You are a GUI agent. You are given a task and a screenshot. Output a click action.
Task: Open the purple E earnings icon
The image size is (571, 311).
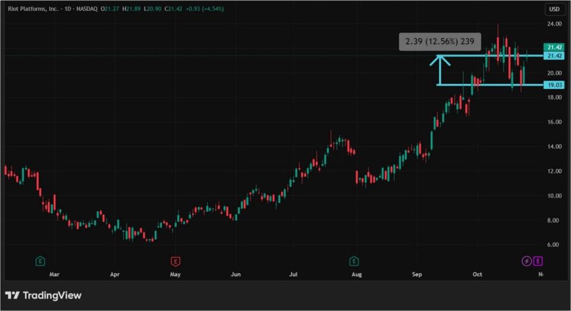pos(538,261)
